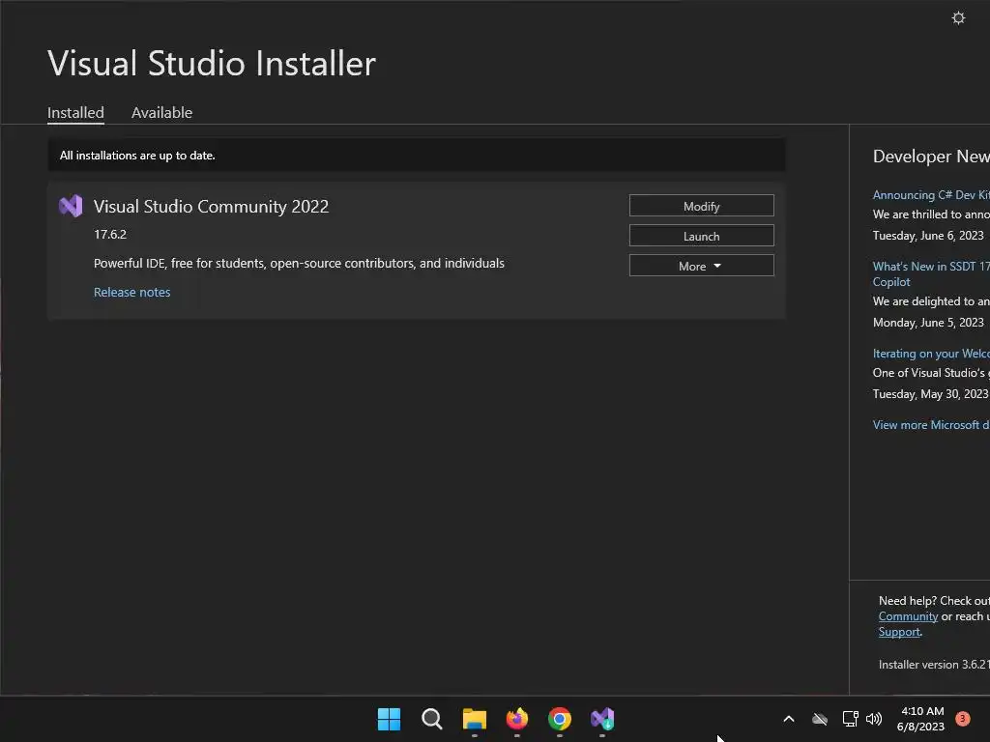Click the Visual Studio Community 2022 logo icon
This screenshot has height=742, width=990.
click(71, 207)
